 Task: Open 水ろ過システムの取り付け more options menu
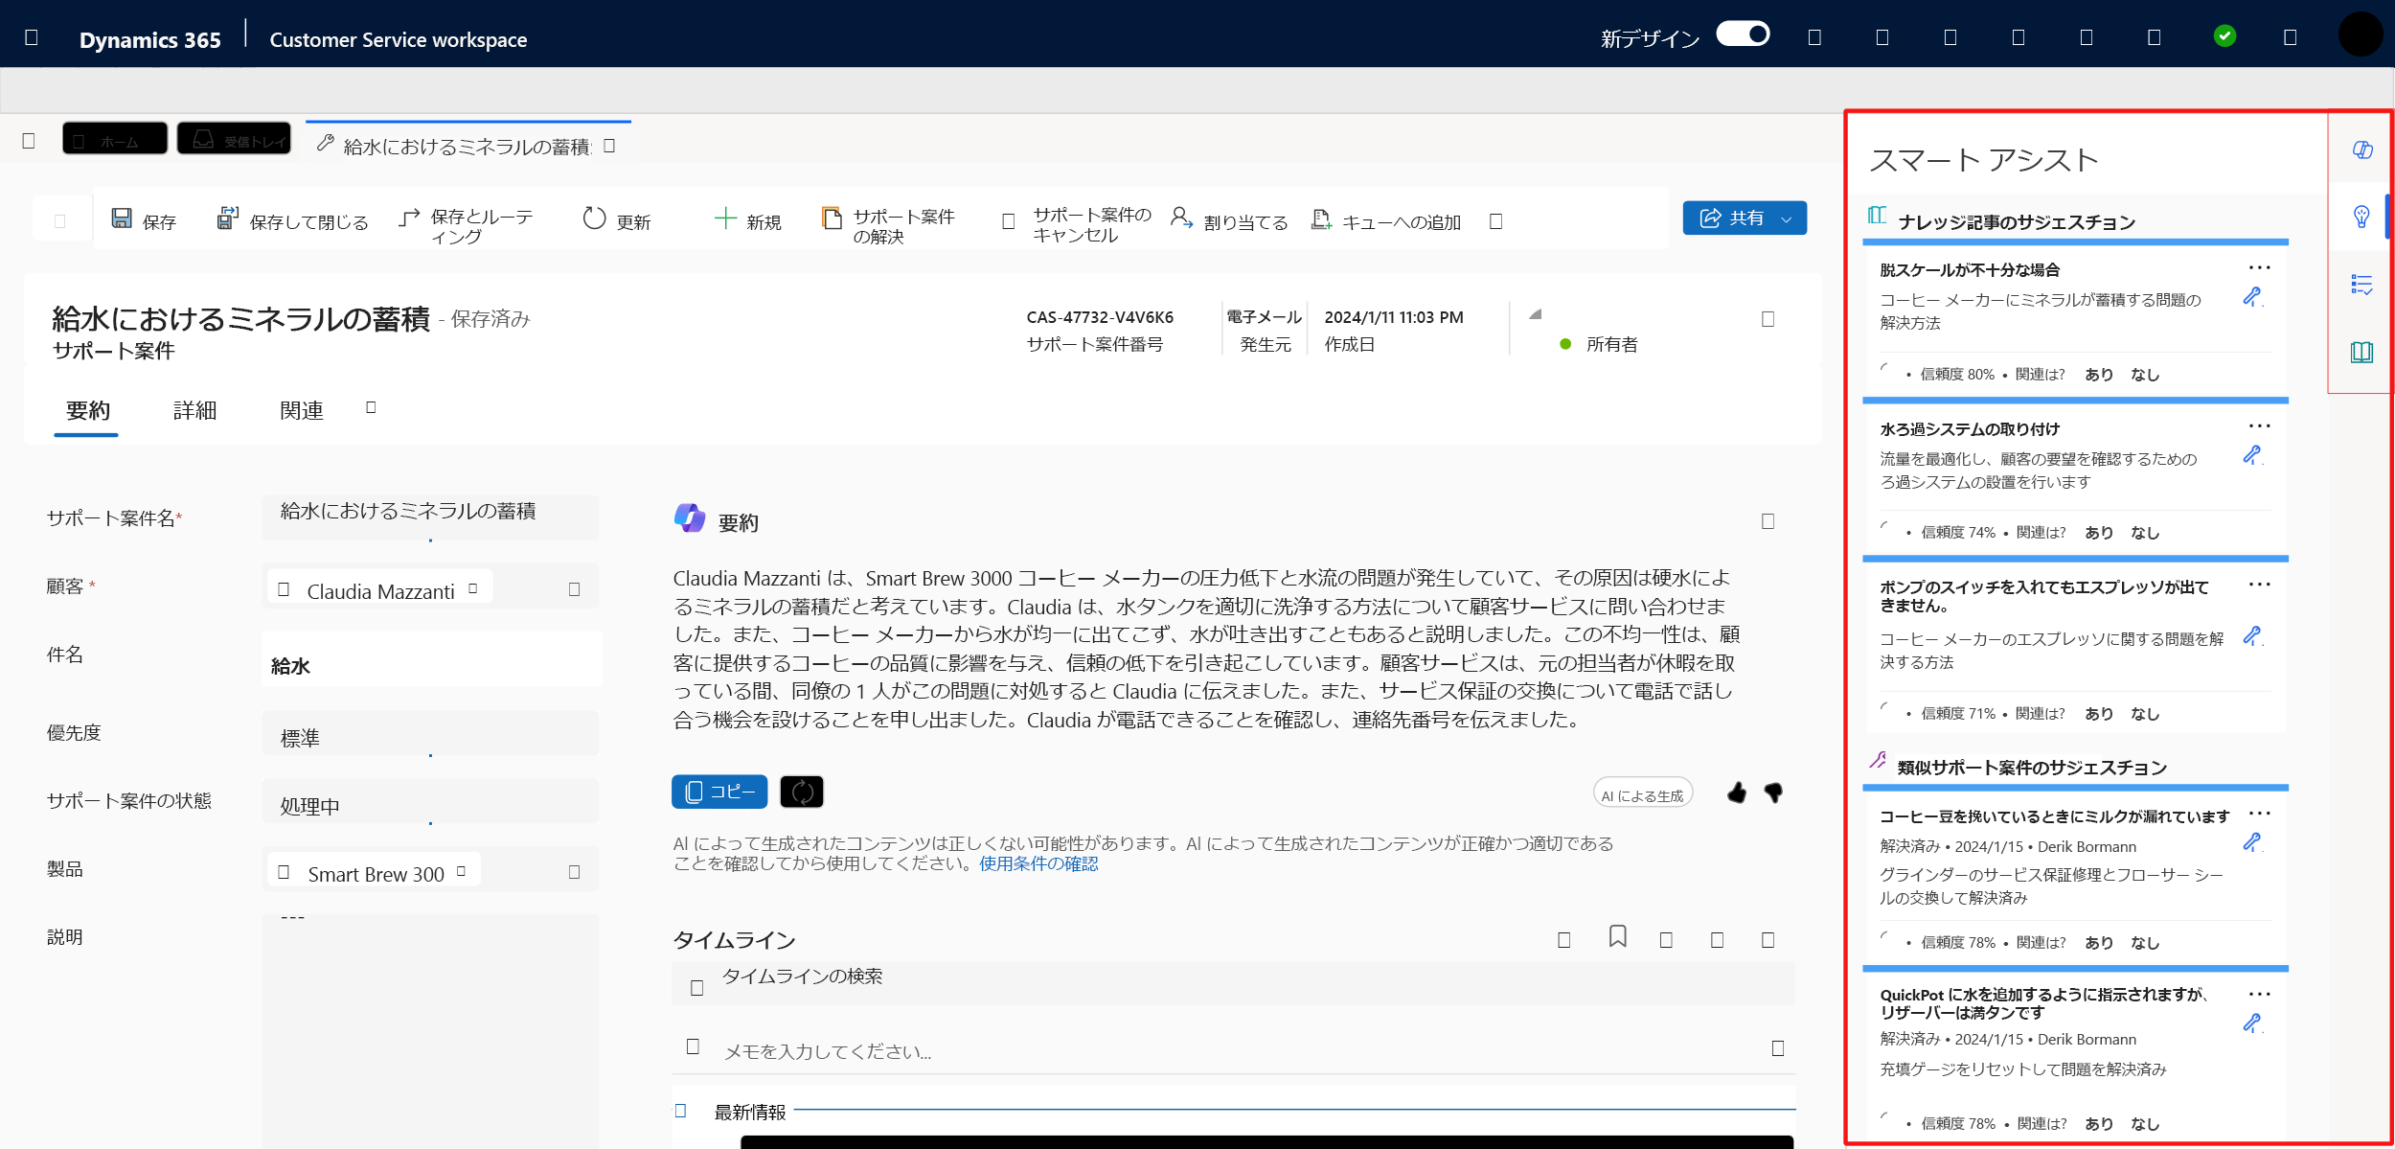point(2260,426)
